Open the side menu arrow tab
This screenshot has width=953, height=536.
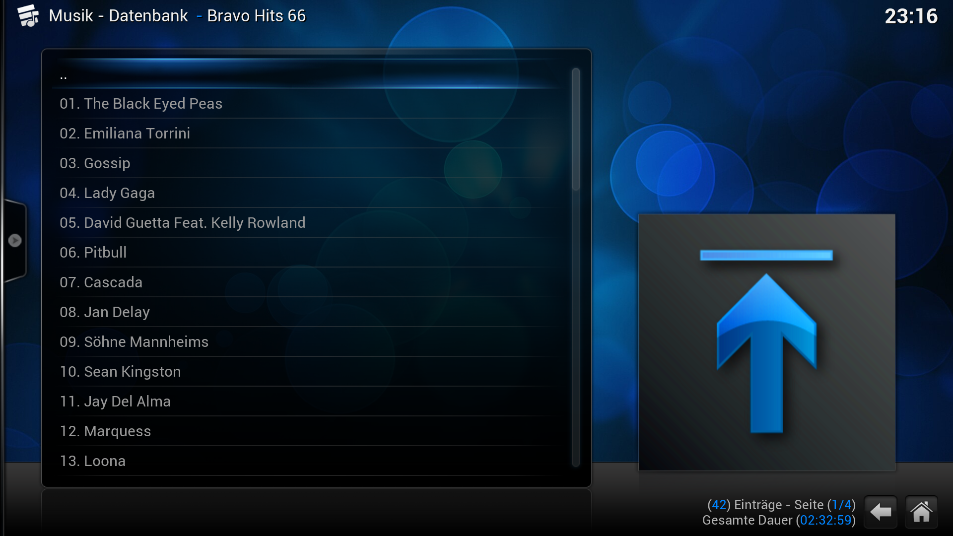pyautogui.click(x=14, y=241)
